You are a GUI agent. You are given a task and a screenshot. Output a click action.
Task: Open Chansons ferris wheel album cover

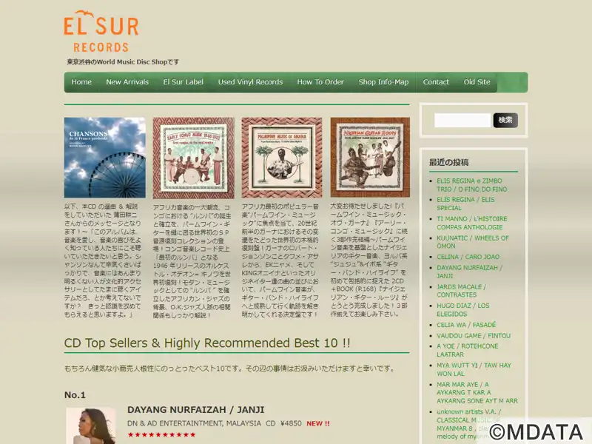point(104,158)
